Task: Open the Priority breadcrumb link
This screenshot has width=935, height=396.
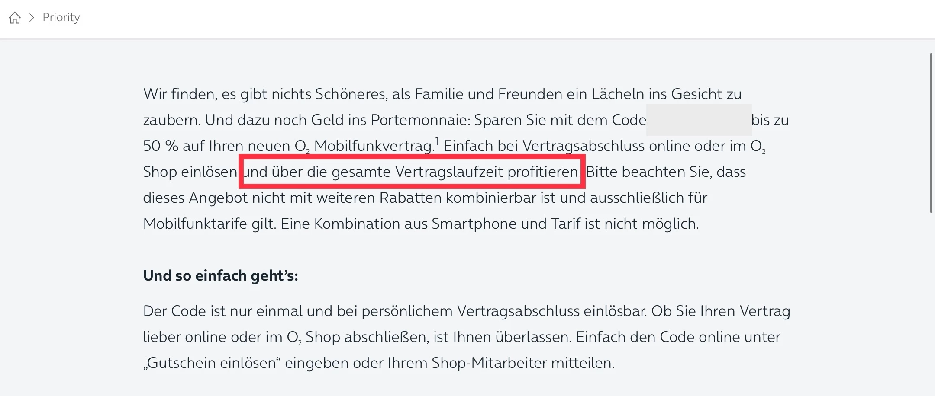Action: [61, 18]
